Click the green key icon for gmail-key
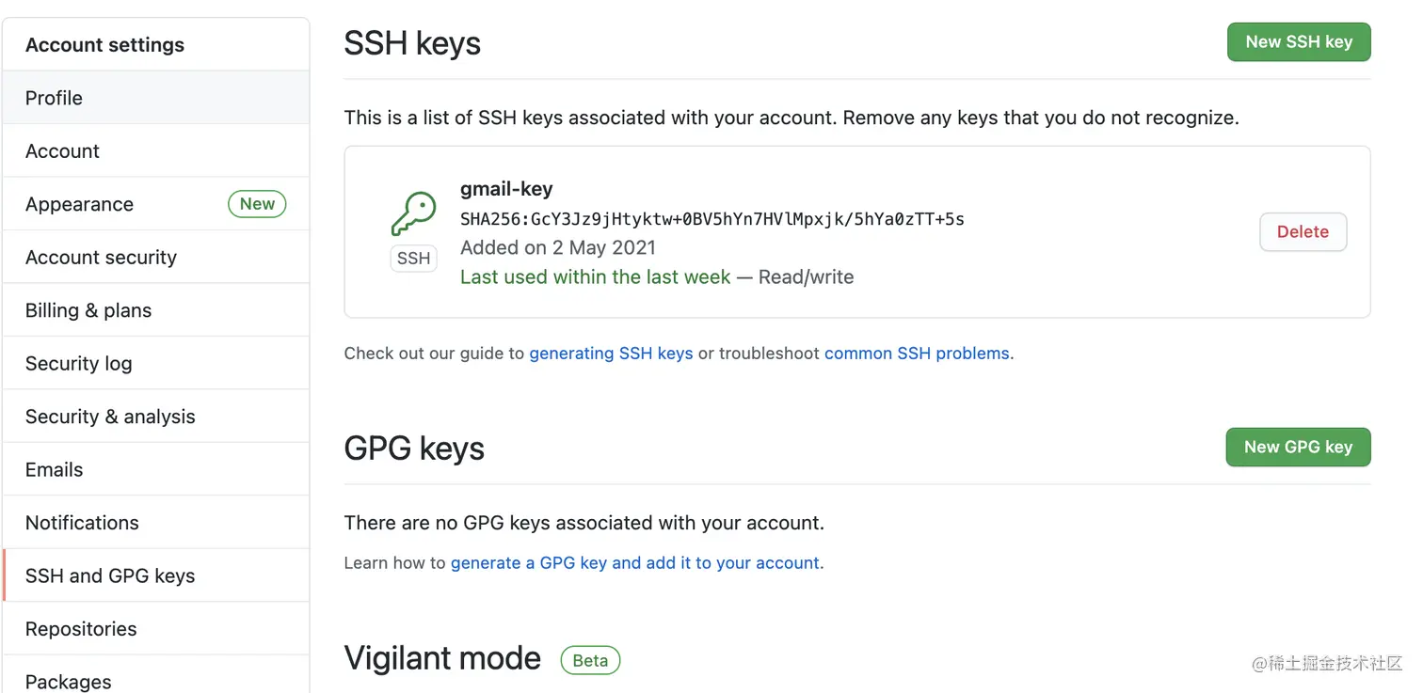 click(413, 214)
